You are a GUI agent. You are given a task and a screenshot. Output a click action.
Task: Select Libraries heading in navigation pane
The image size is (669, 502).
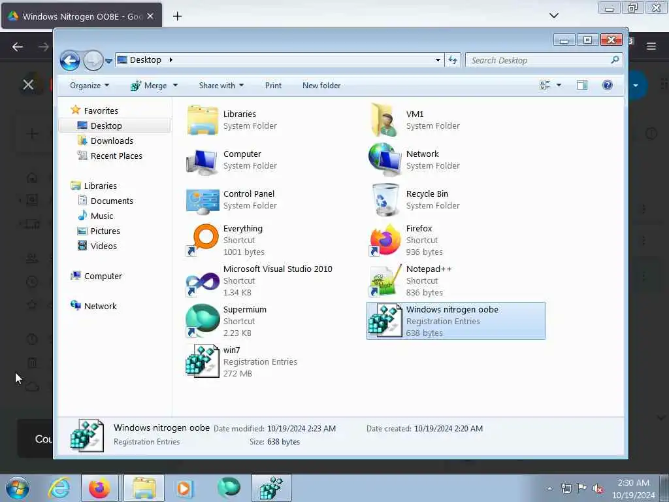100,186
